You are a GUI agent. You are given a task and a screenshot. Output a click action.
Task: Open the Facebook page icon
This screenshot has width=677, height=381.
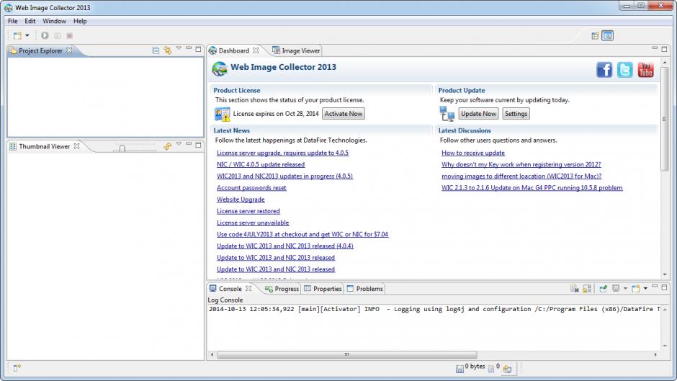pos(604,70)
